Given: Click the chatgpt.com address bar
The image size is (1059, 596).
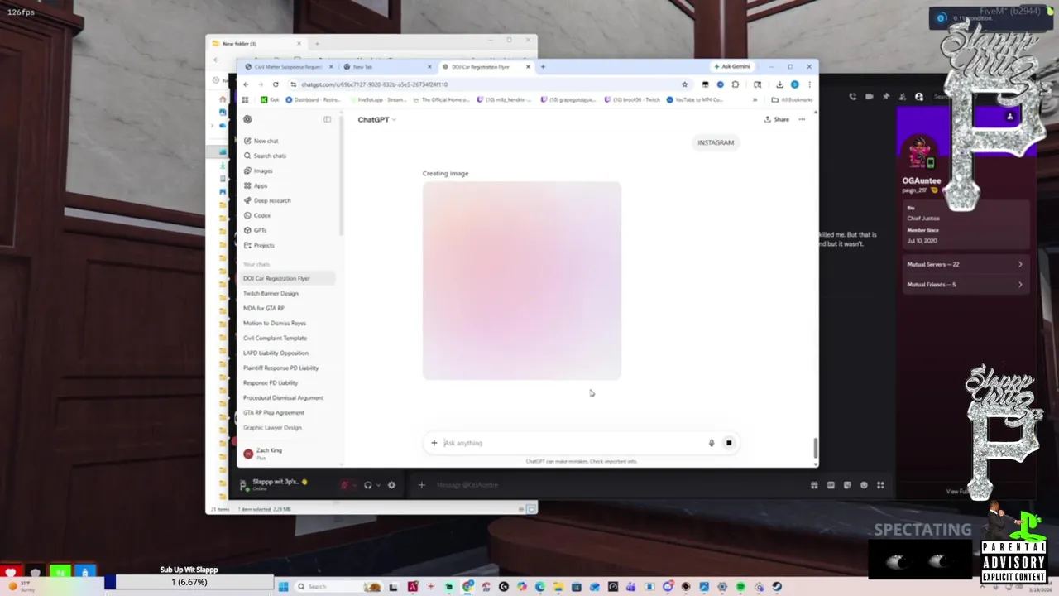Looking at the screenshot, I should (488, 84).
